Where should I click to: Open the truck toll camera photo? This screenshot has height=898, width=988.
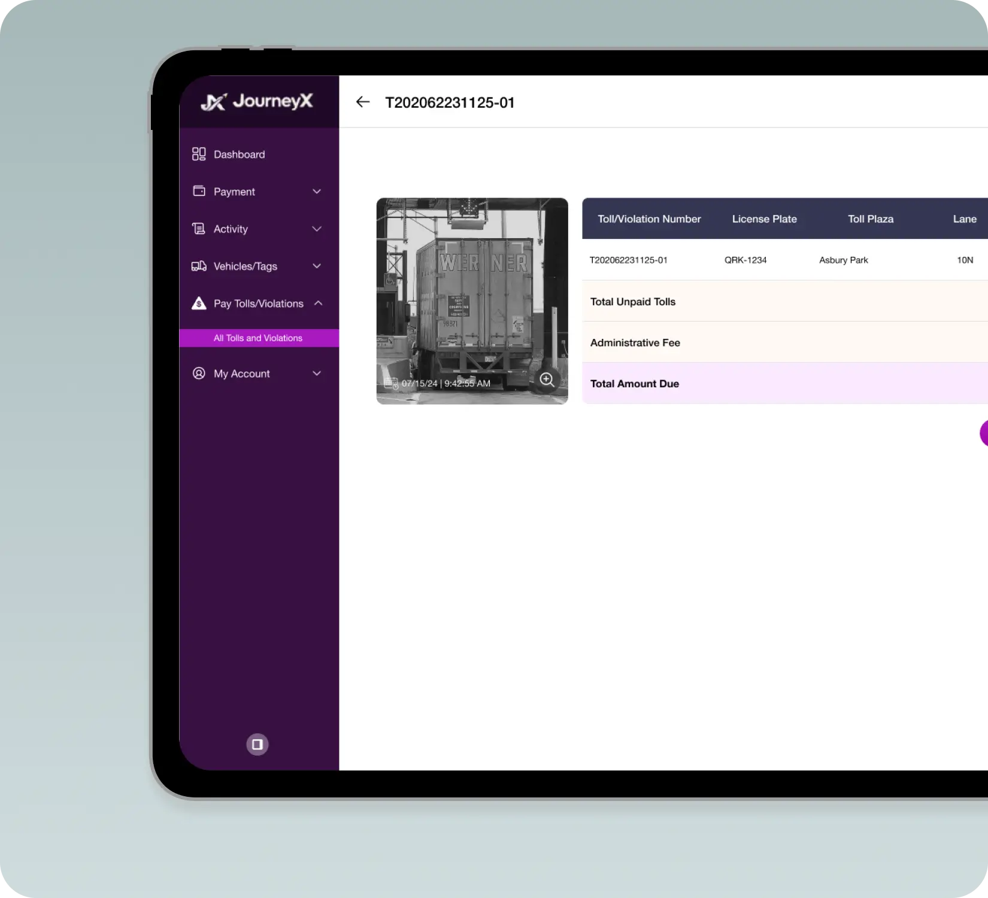click(472, 301)
